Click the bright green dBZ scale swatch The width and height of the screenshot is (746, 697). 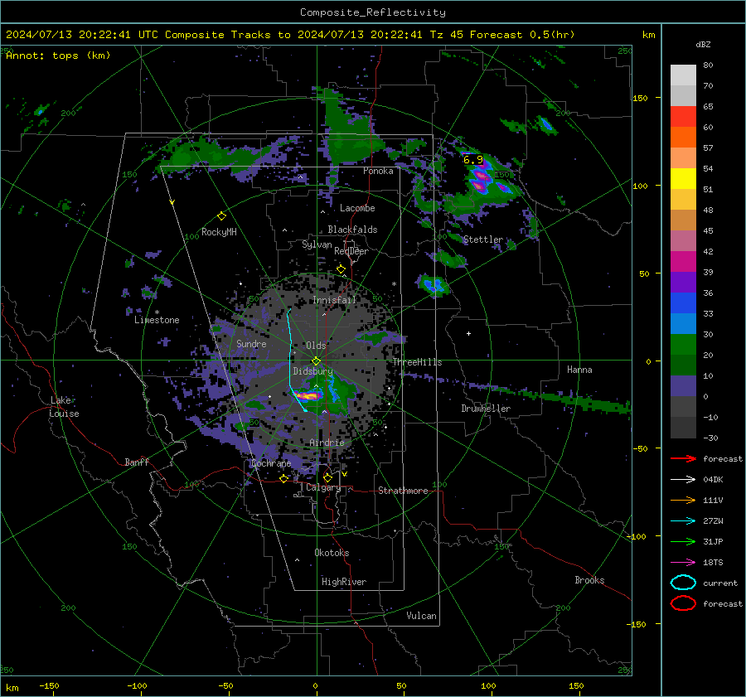coord(683,344)
